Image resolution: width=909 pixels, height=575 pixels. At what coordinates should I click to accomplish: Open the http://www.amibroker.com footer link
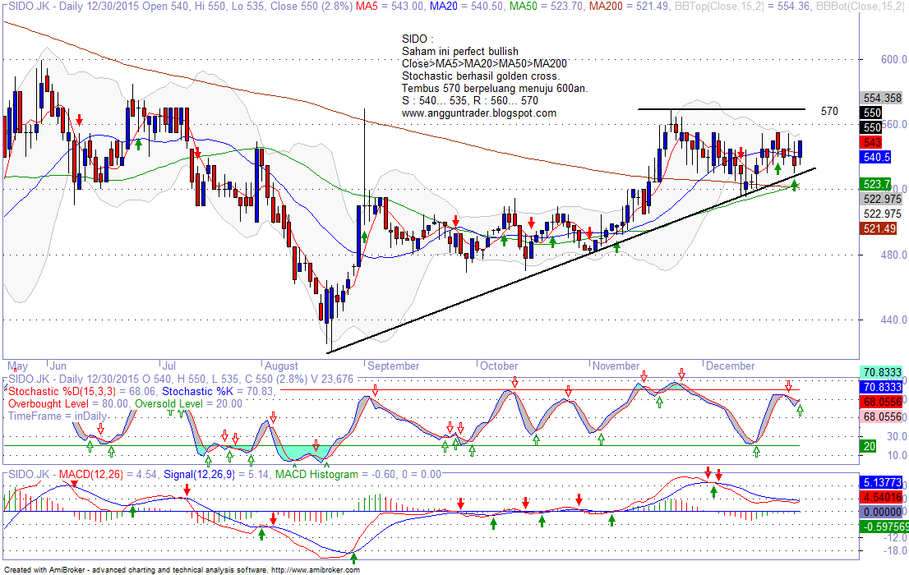pyautogui.click(x=316, y=570)
